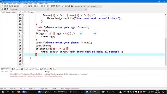The image size is (167, 94).
Task: Open the Search menu
Action: click(10, 3)
